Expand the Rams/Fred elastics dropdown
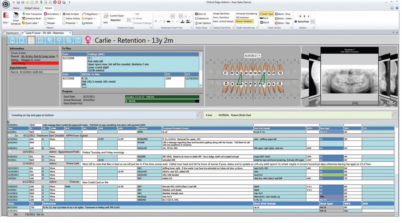 312,21
